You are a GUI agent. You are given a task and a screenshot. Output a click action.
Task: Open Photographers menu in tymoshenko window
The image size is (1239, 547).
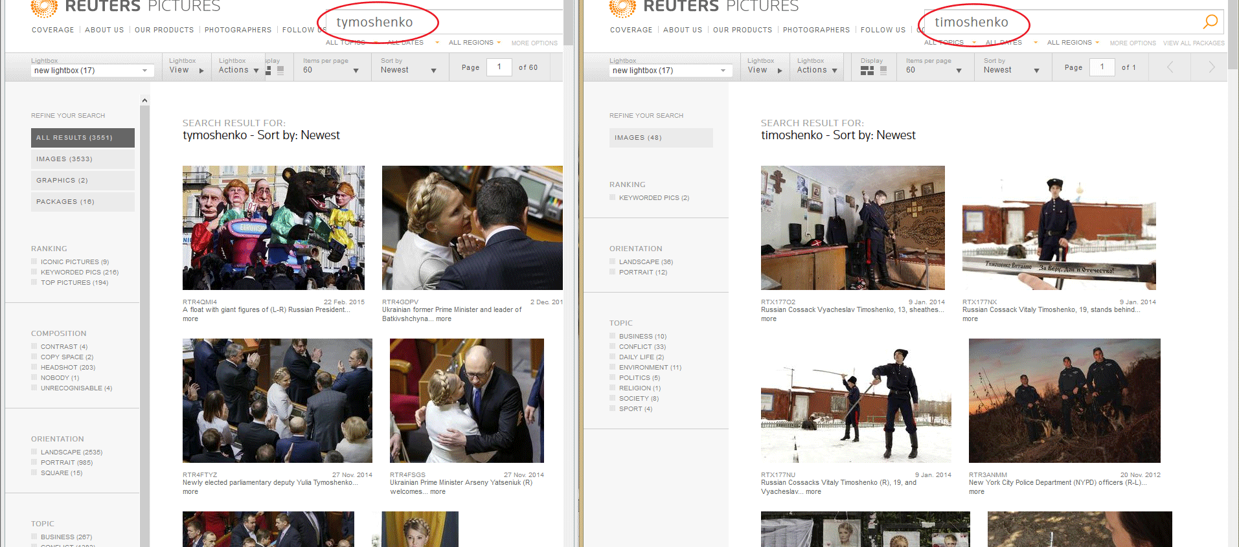(x=238, y=30)
